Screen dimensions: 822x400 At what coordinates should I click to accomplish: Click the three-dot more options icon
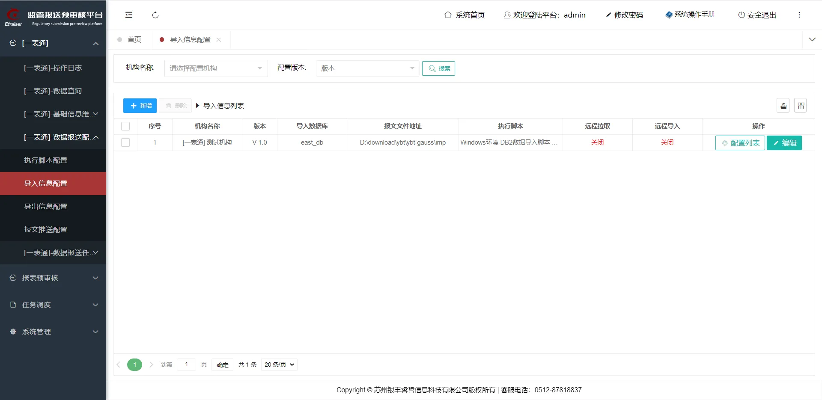(799, 15)
